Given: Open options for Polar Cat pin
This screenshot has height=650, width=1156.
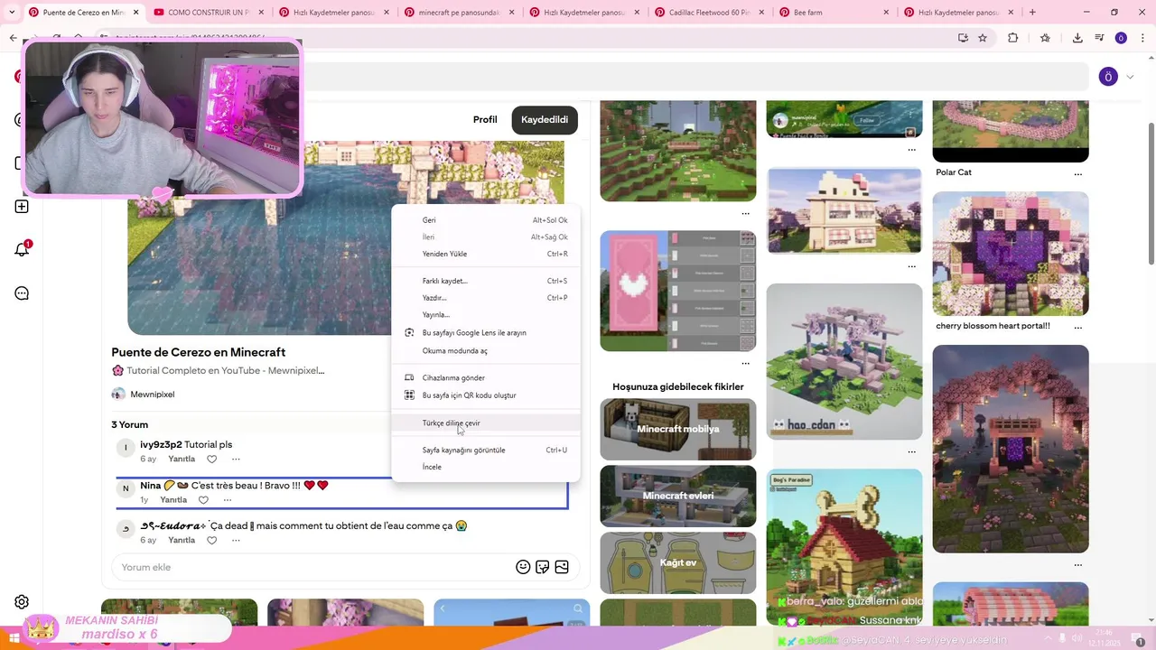Looking at the screenshot, I should tap(1077, 173).
